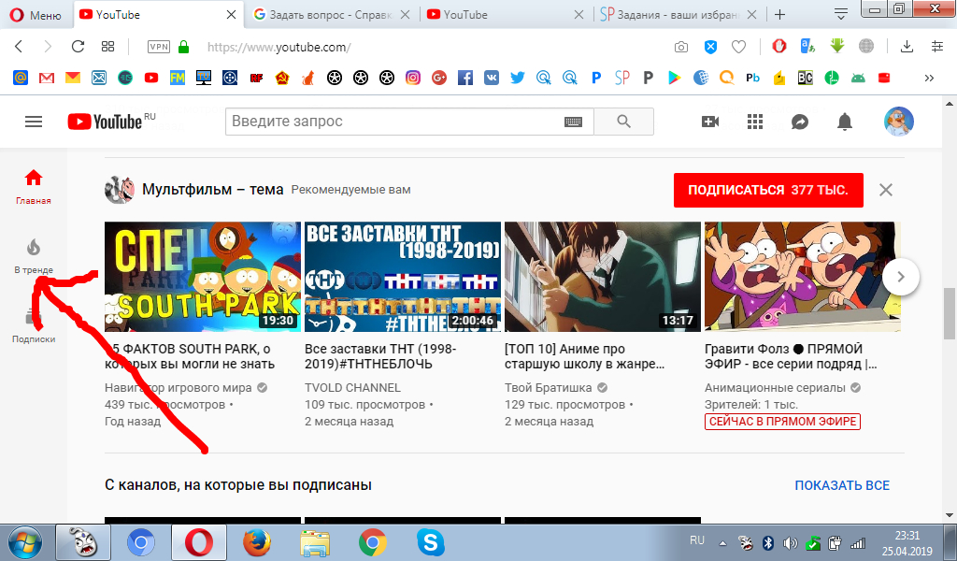Dismiss the Мультфильм recommendation section
The height and width of the screenshot is (561, 957).
[x=886, y=190]
